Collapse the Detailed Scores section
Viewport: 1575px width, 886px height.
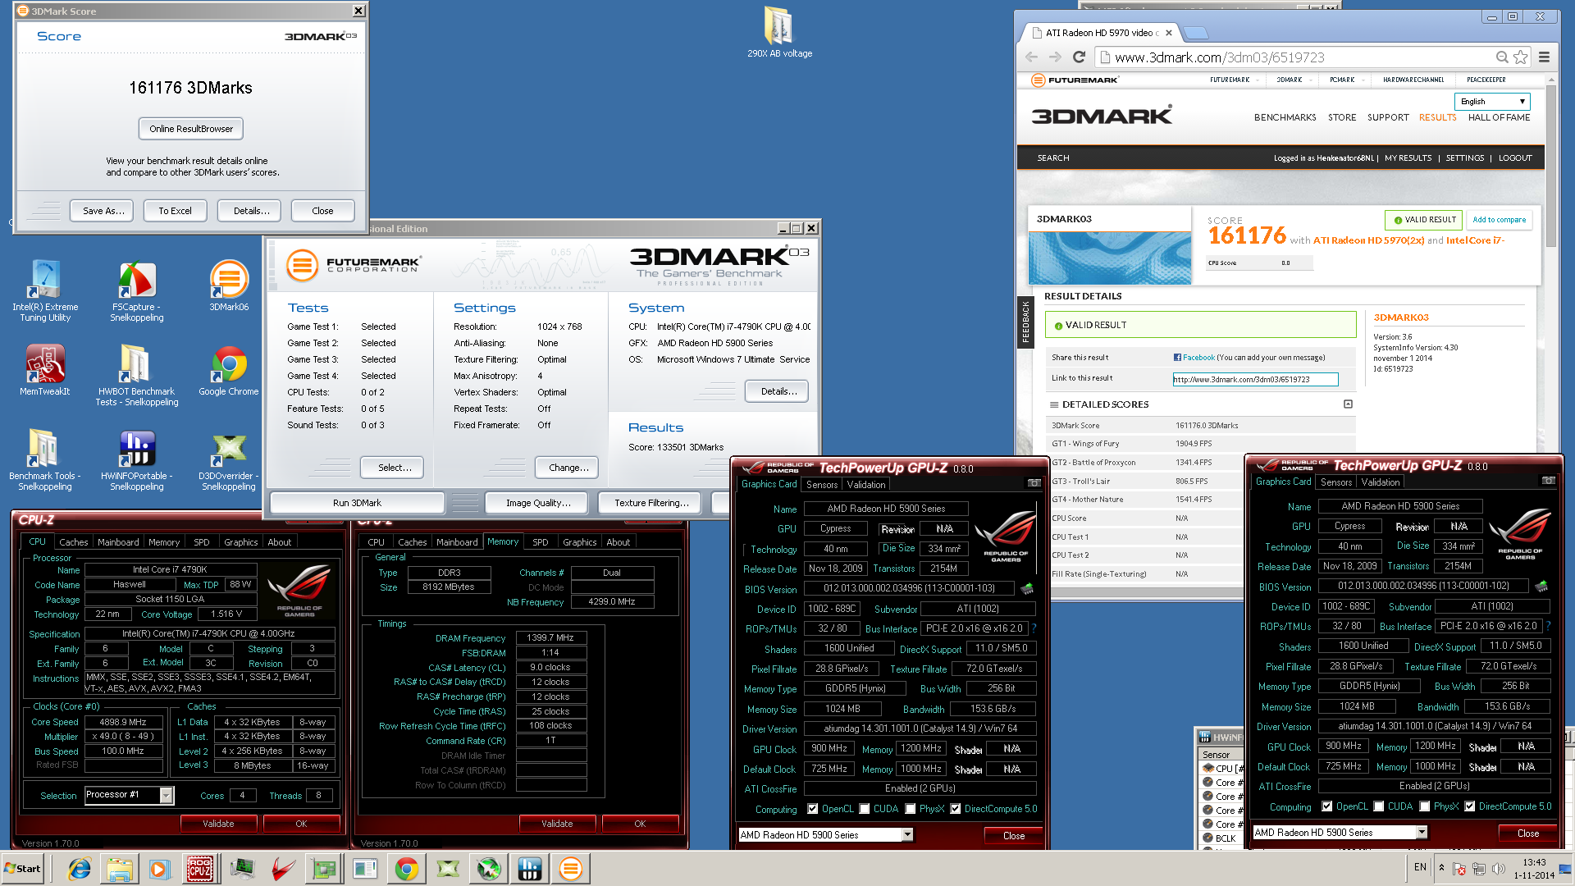1348,404
